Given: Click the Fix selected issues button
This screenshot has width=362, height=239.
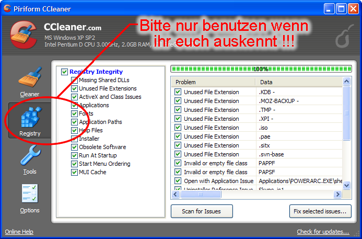Looking at the screenshot, I should click(320, 211).
